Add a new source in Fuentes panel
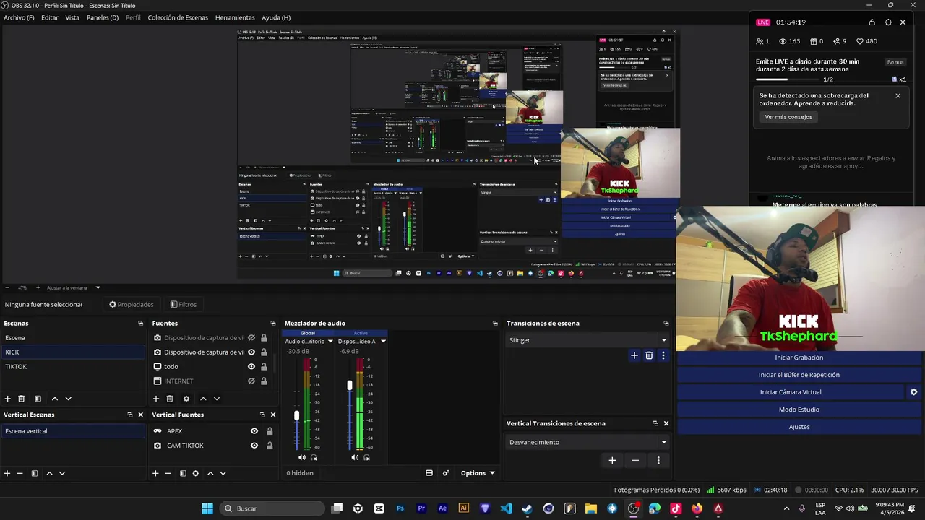 coord(155,399)
